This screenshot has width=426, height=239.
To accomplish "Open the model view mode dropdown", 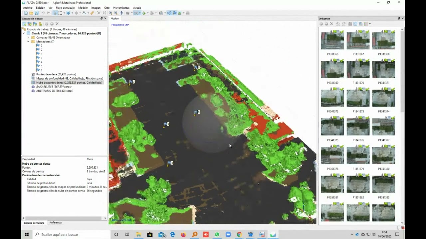I will click(x=148, y=13).
